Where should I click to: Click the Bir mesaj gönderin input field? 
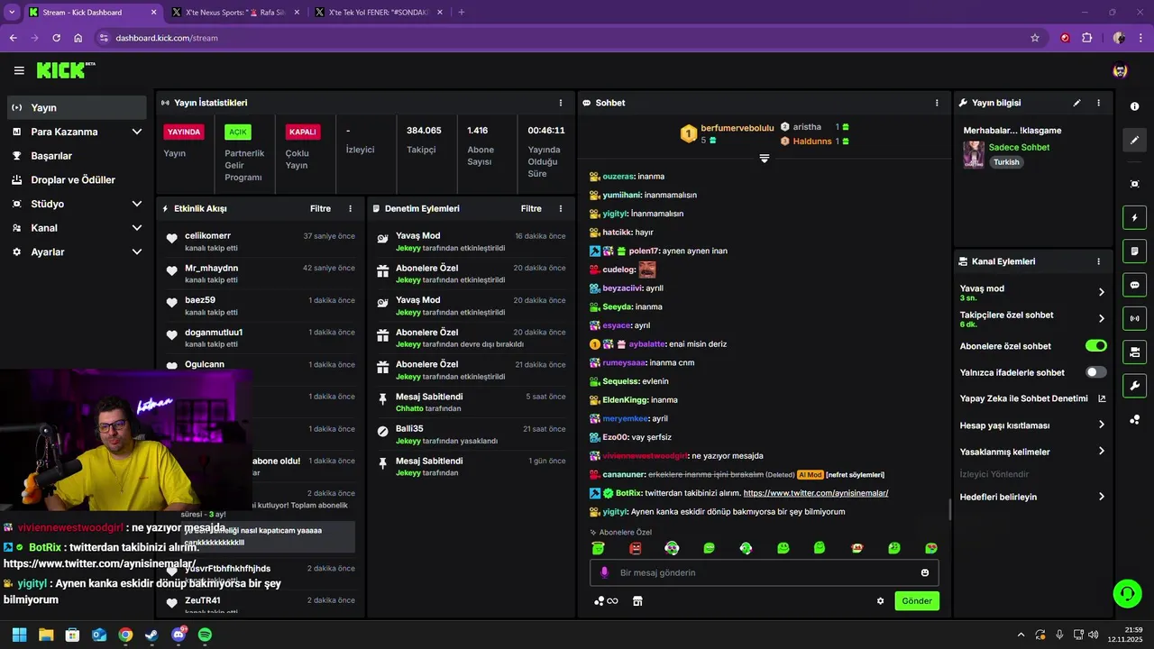(x=765, y=572)
